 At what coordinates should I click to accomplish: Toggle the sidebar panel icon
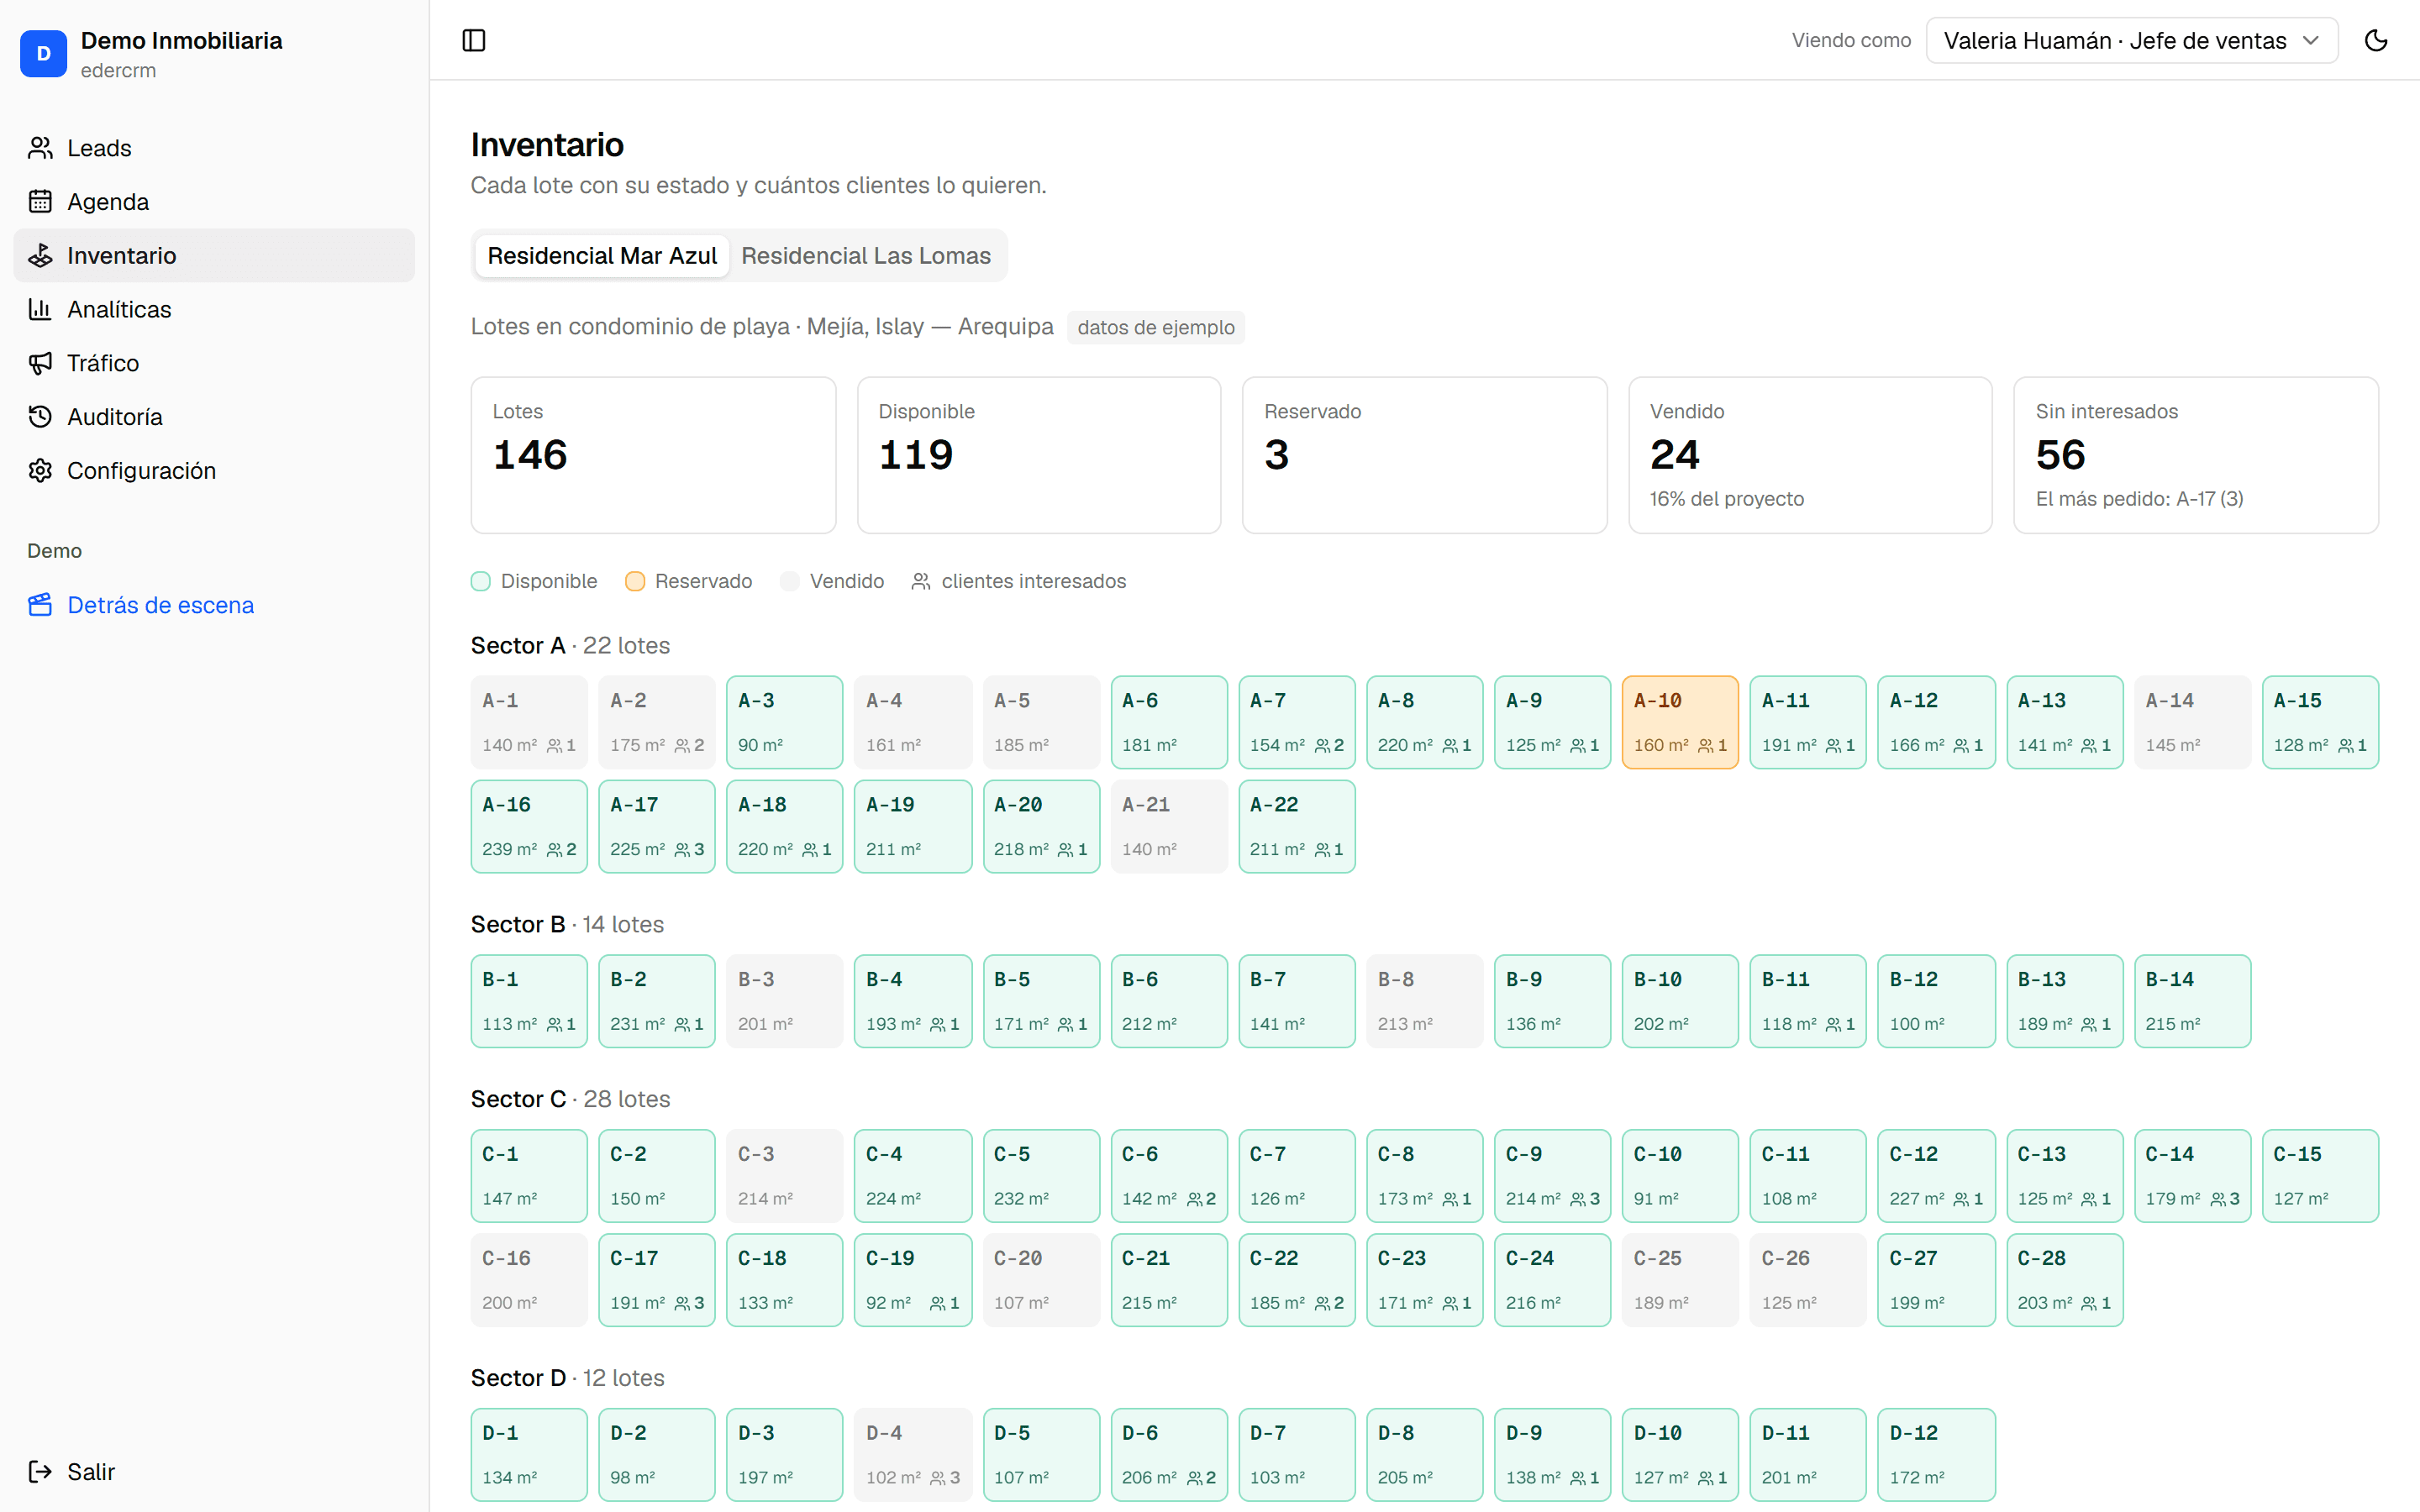point(474,40)
